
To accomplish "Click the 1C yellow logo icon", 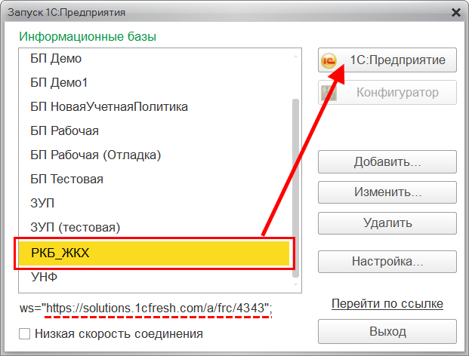I will [x=329, y=60].
